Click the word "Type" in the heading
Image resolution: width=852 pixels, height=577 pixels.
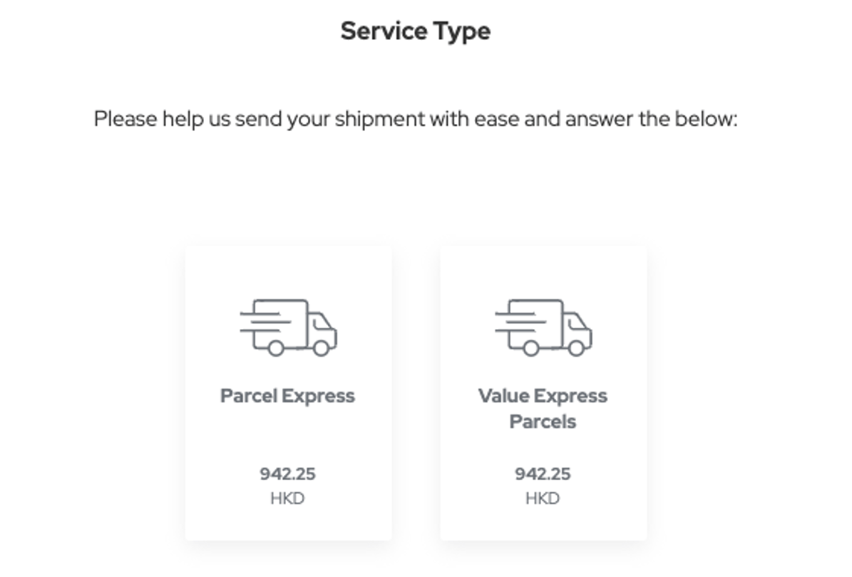pos(461,31)
